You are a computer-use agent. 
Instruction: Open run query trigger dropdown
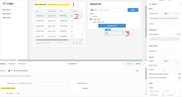[x=71, y=76]
